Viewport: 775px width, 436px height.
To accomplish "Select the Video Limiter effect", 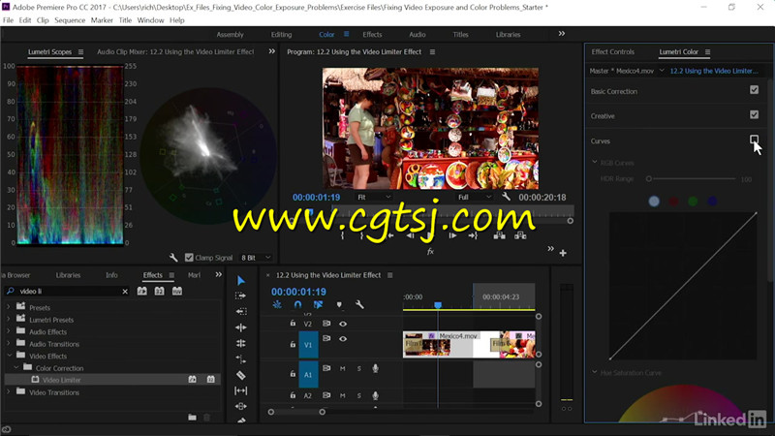I will coord(61,380).
